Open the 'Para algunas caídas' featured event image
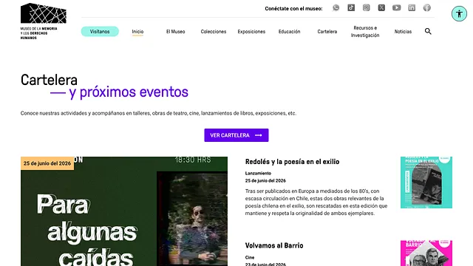The height and width of the screenshot is (266, 473). coord(124,211)
